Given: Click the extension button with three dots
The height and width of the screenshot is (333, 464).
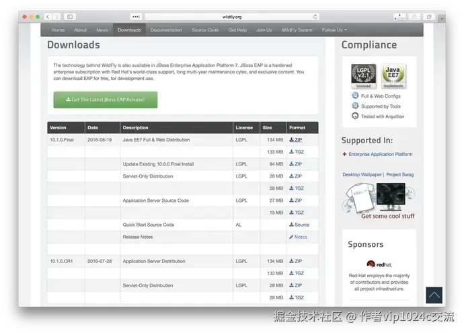Looking at the screenshot, I should [x=136, y=17].
